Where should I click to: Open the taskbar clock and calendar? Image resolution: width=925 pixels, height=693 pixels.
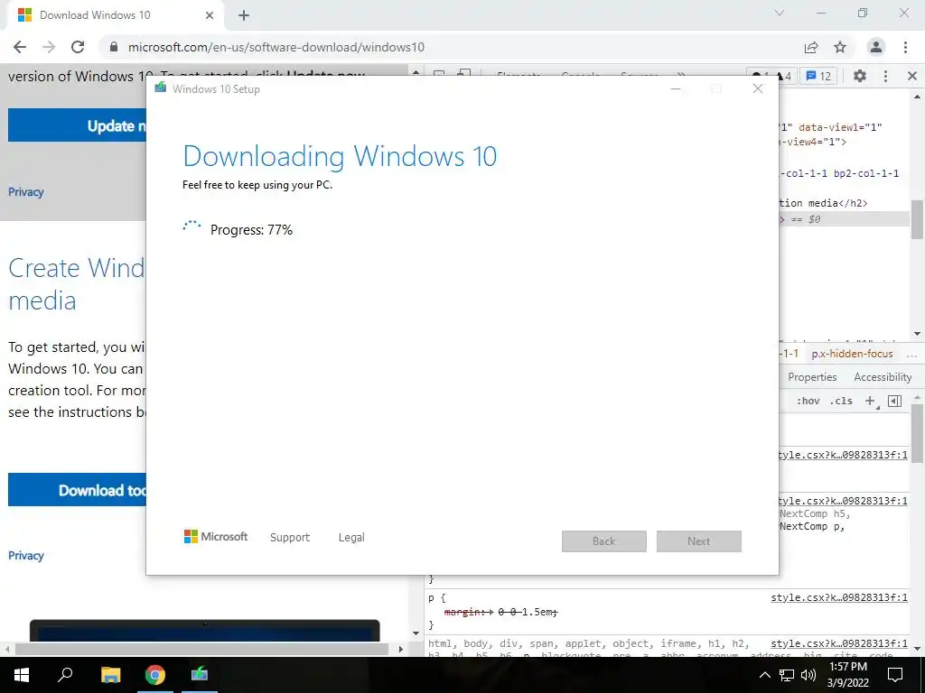pyautogui.click(x=847, y=675)
